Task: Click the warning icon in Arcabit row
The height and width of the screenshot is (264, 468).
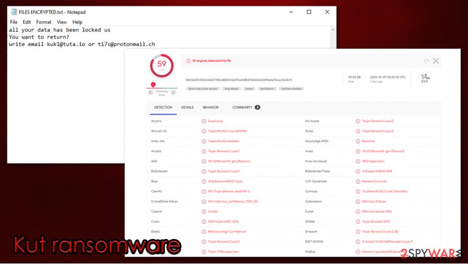Action: tap(204, 151)
